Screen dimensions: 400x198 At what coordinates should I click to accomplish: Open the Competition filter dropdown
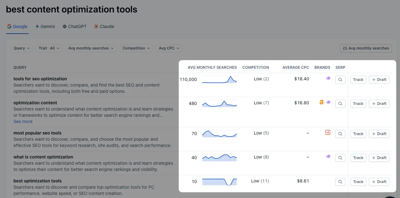(136, 48)
